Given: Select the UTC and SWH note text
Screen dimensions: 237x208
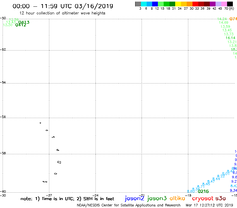Looking at the screenshot, I should tap(67, 199).
